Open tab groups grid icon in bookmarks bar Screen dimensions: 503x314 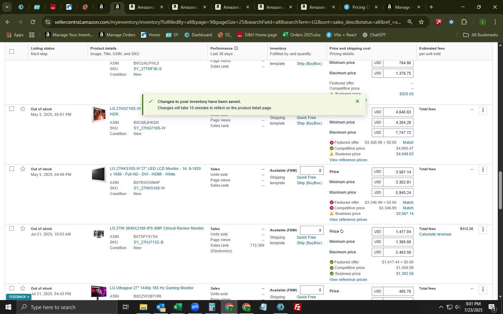tap(32, 35)
